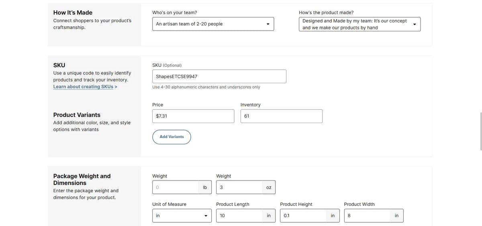Click the Add Variants button
482x226 pixels.
(x=172, y=137)
